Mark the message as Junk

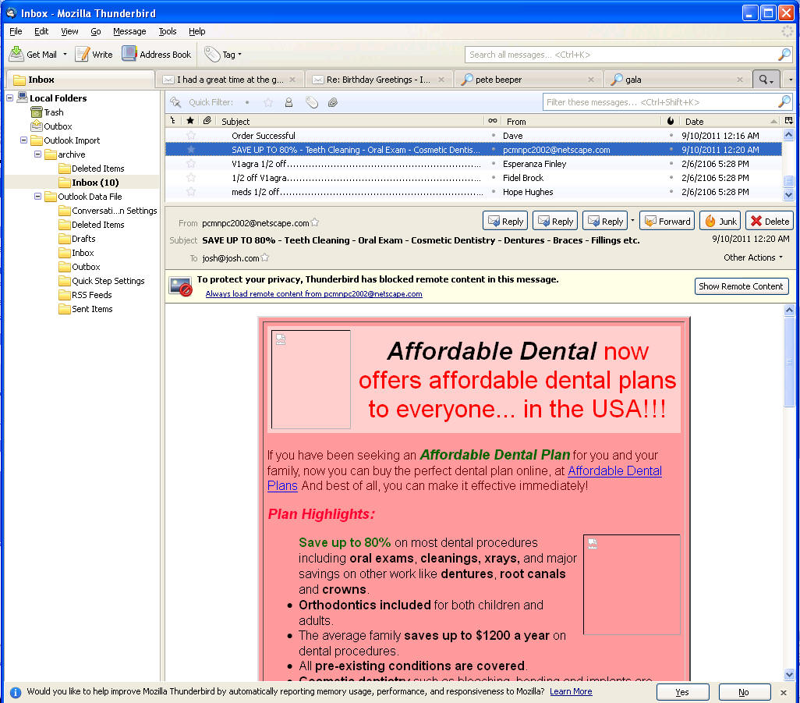pyautogui.click(x=720, y=221)
